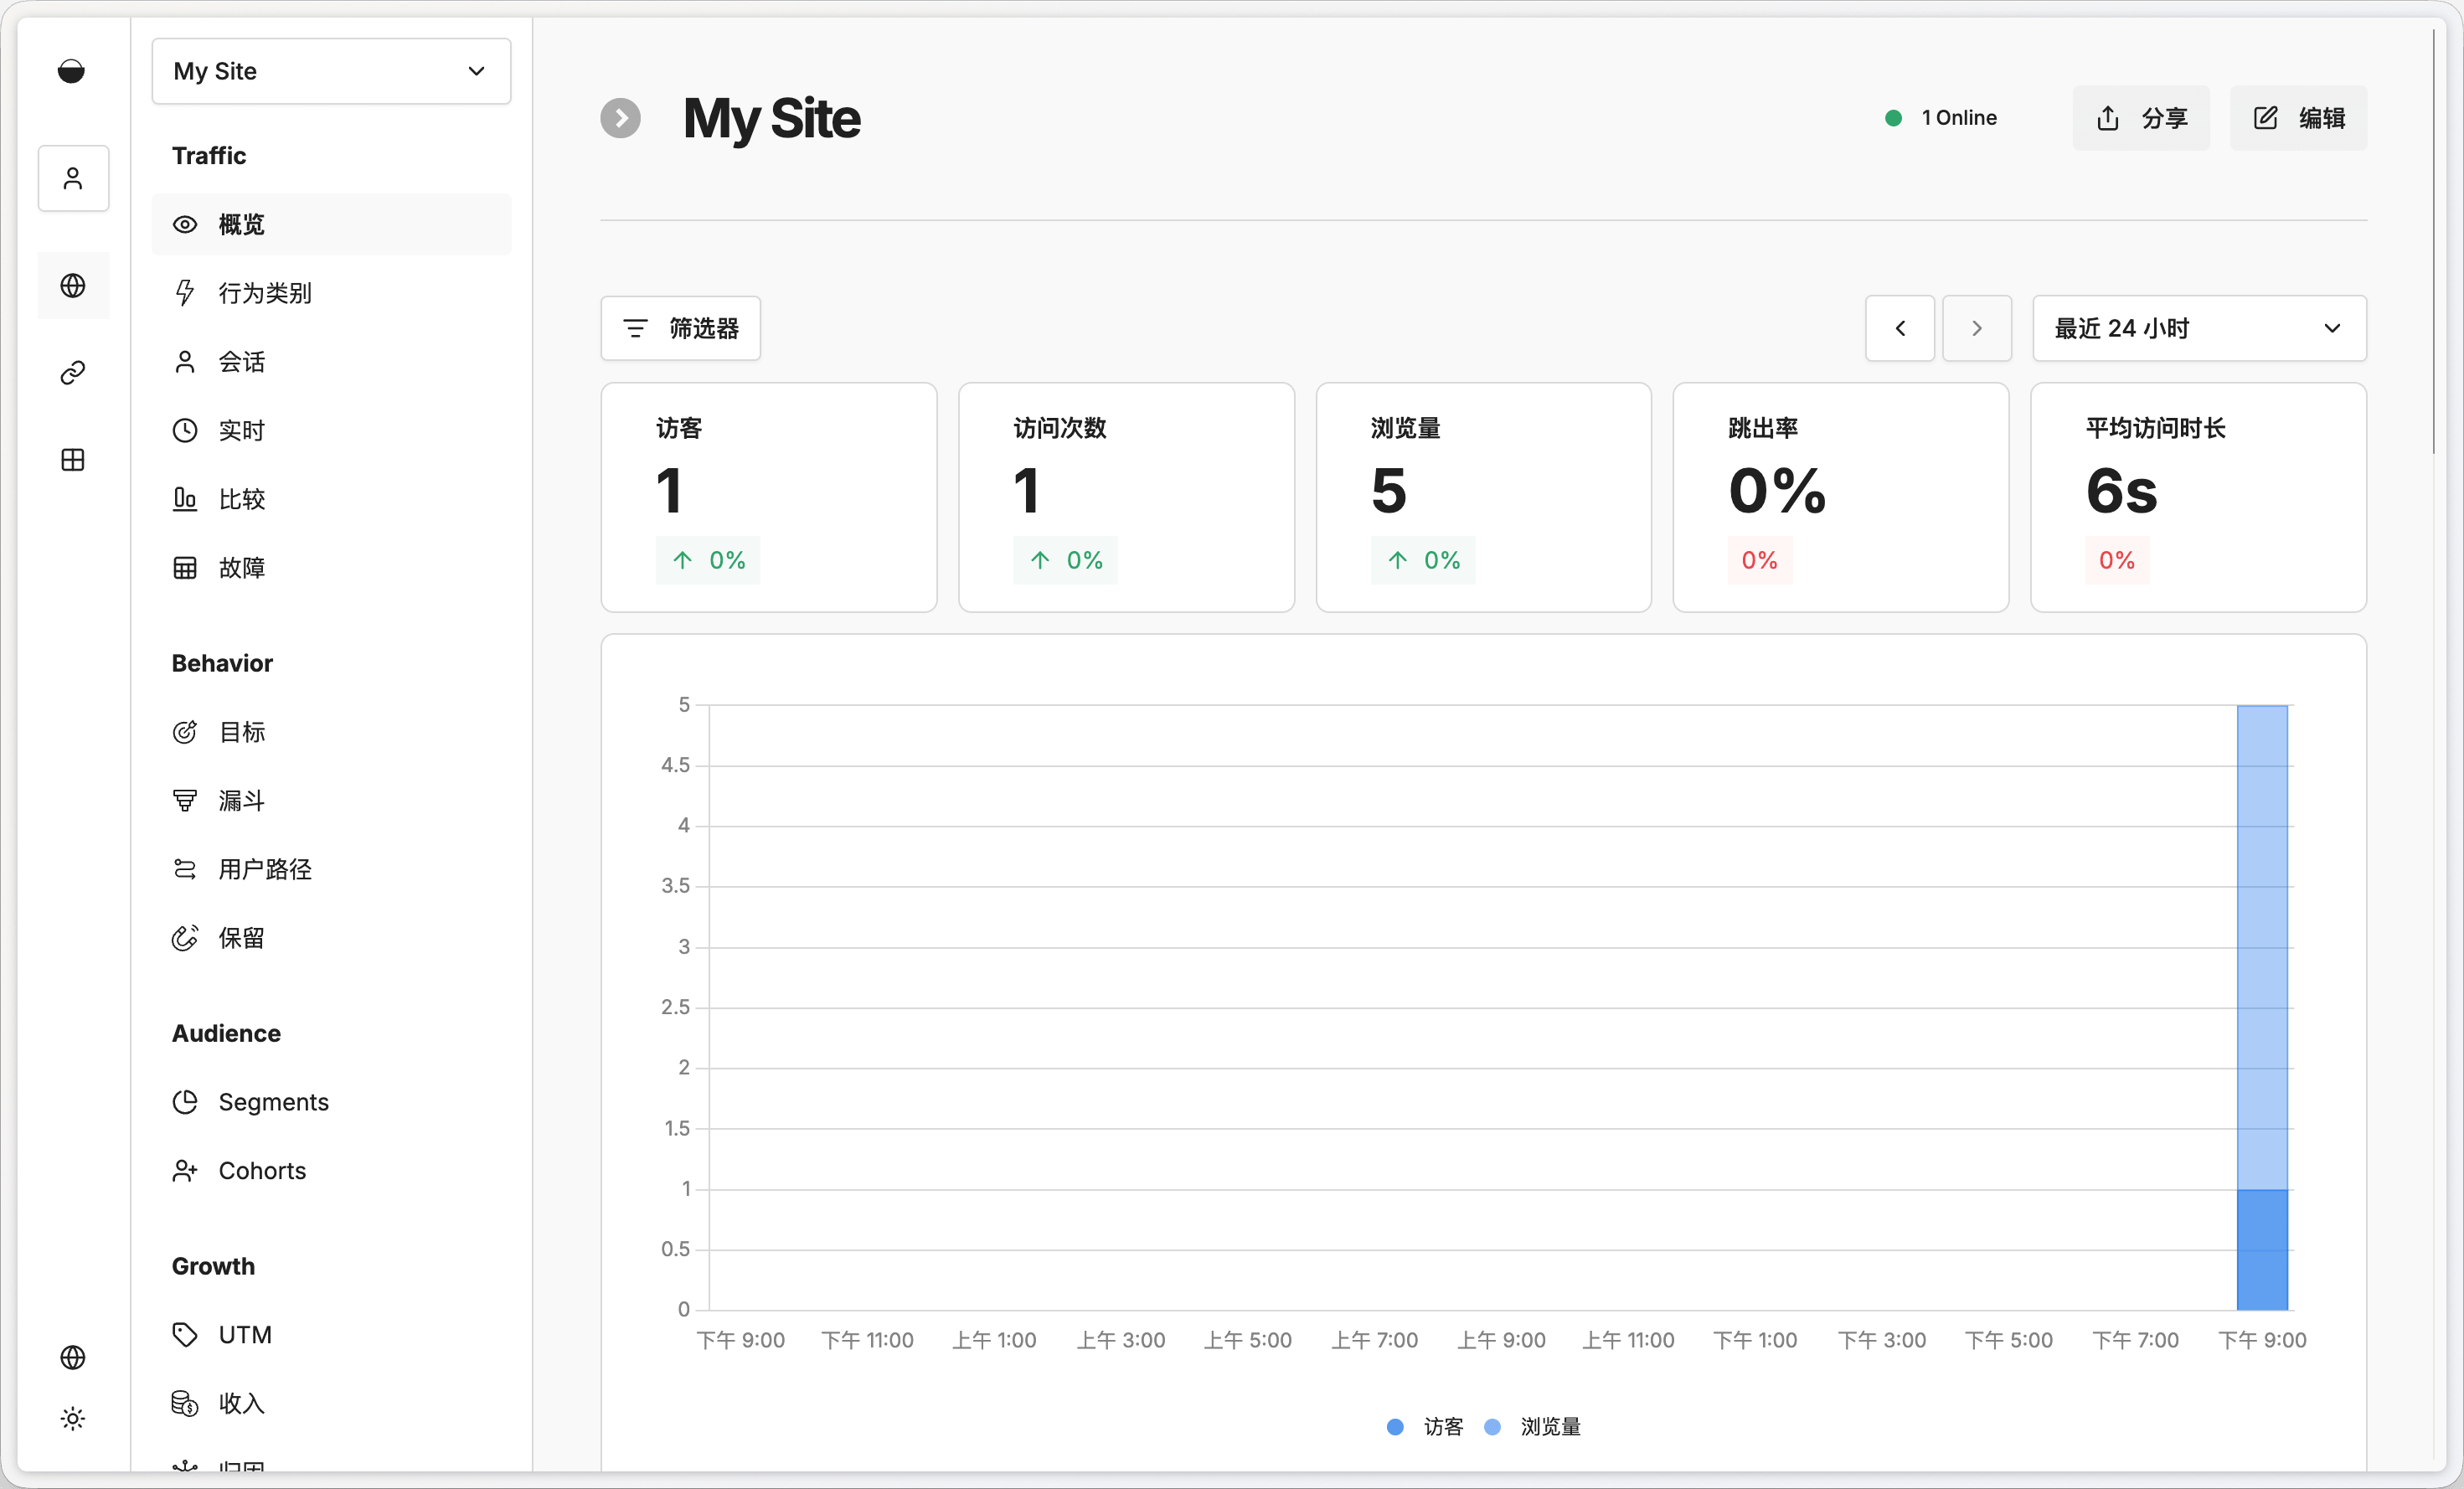Open the 行为类别 menu item
The width and height of the screenshot is (2464, 1489).
click(265, 293)
